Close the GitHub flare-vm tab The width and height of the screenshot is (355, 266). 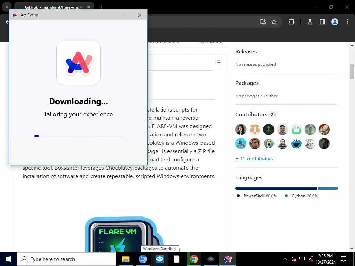(x=89, y=7)
